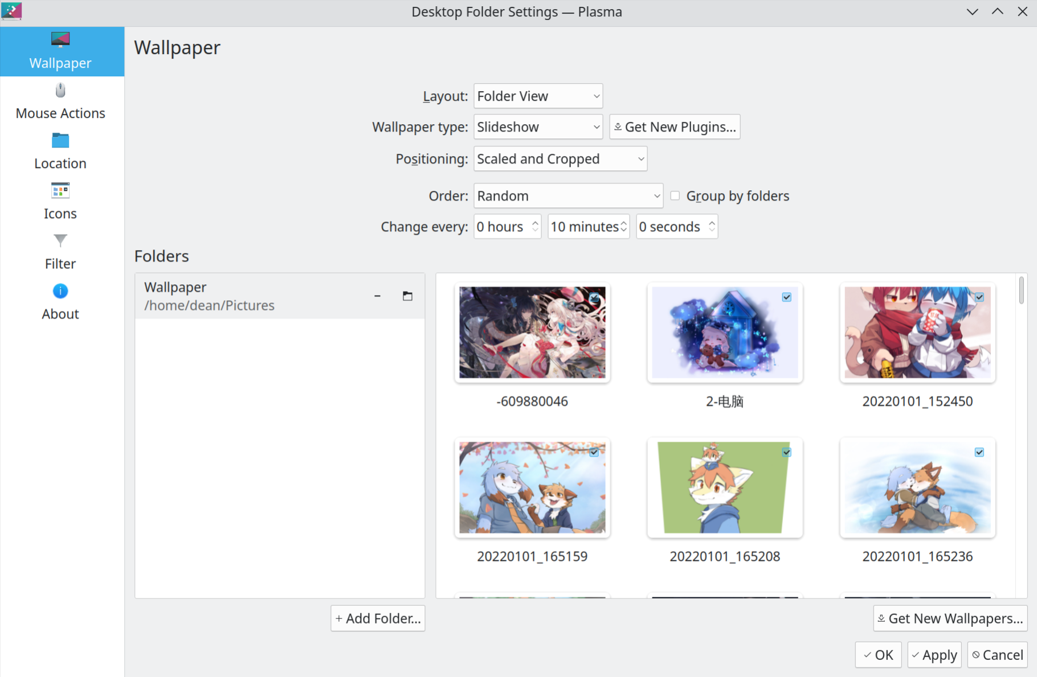Select the Wallpaper tab in sidebar
Image resolution: width=1037 pixels, height=677 pixels.
[x=60, y=51]
